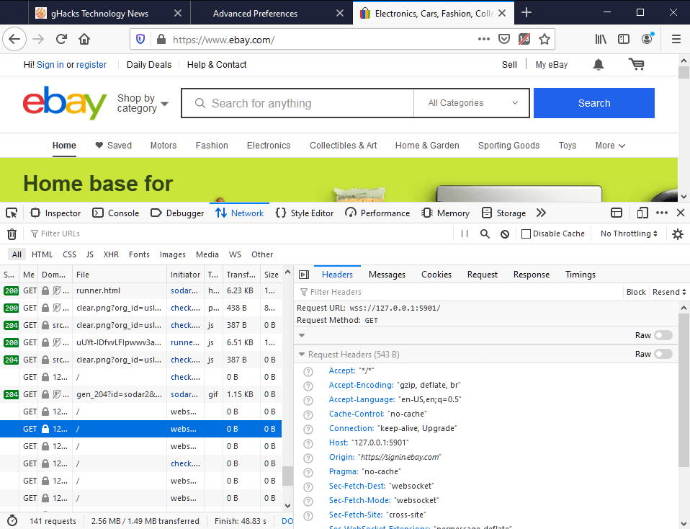Open network settings gear

[678, 234]
